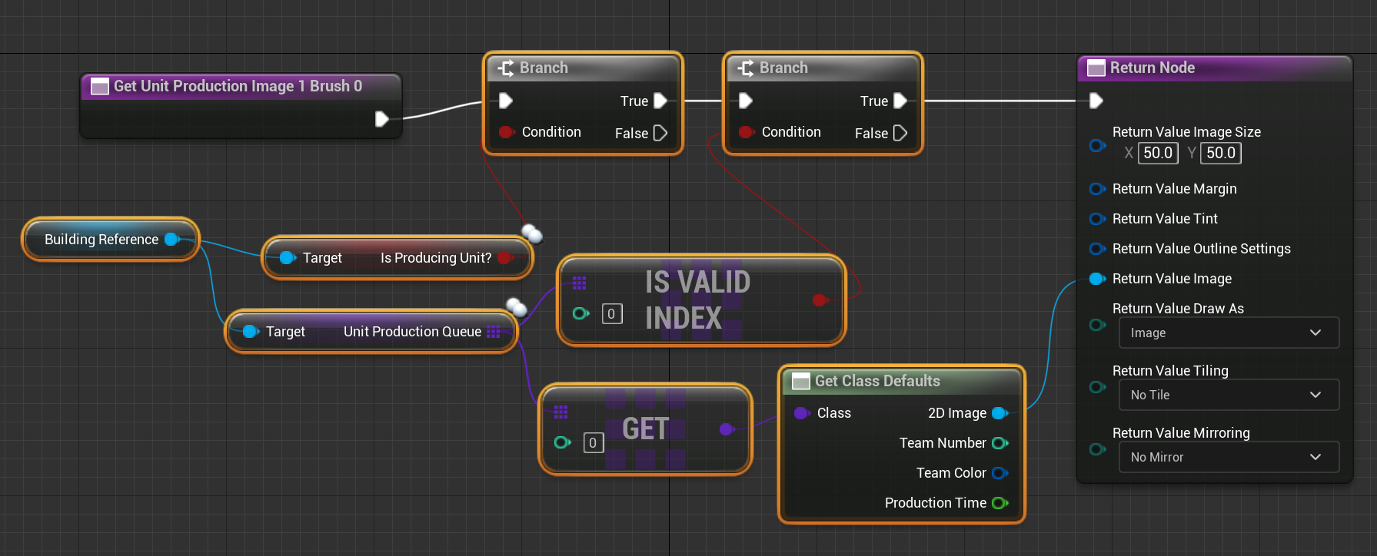Image resolution: width=1377 pixels, height=556 pixels.
Task: Click the Unit Production Queue array output pin
Action: 494,332
